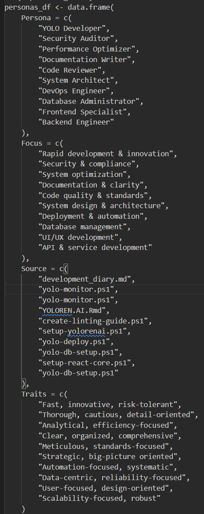Click the "Backend Engineer" entry
Image resolution: width=204 pixels, height=514 pixels.
pos(76,122)
